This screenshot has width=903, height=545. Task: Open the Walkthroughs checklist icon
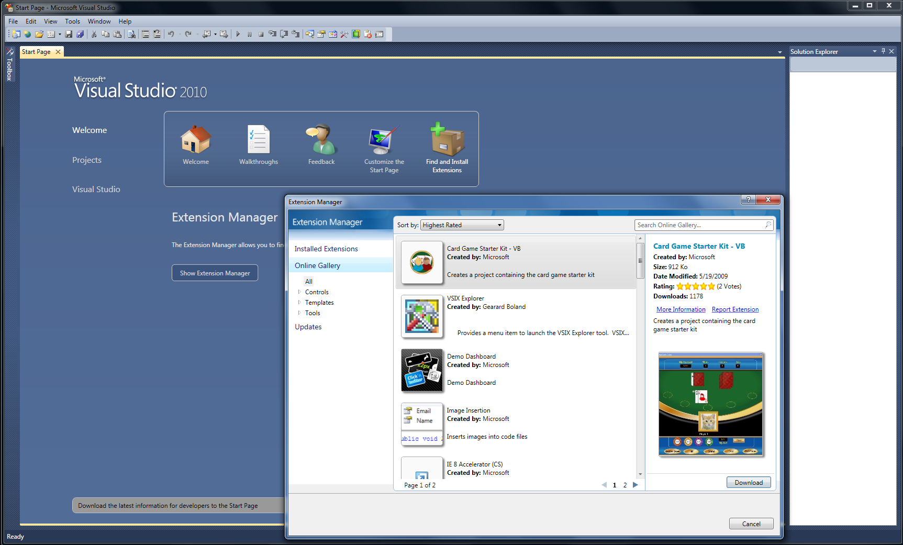click(259, 139)
